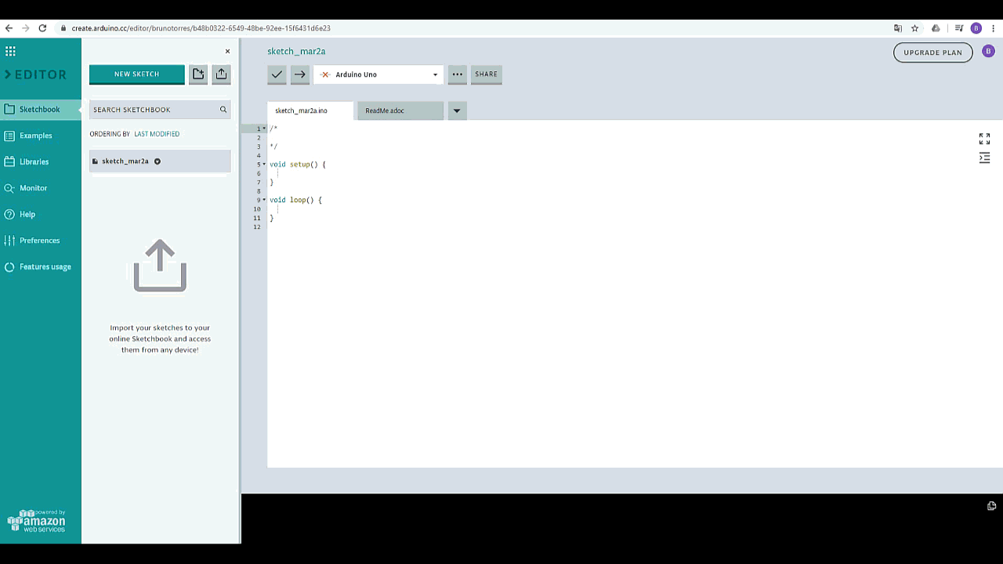Open the Arduino apps grid menu

(x=10, y=52)
